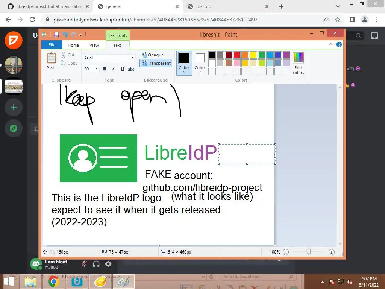Click the Copy button in Clipboard group
Viewport: 385px width, 289px height.
pyautogui.click(x=69, y=63)
